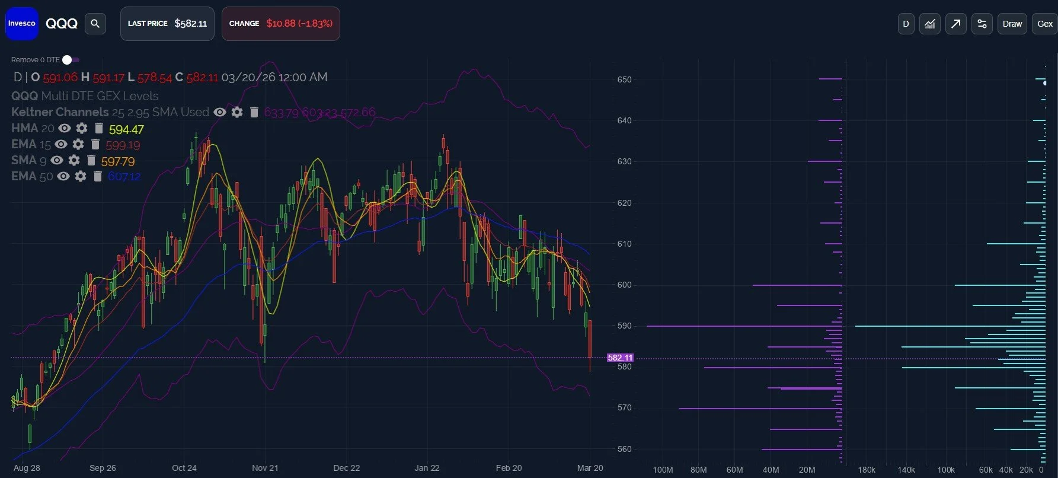The image size is (1058, 478).
Task: Select the D timeframe button
Action: click(x=906, y=24)
